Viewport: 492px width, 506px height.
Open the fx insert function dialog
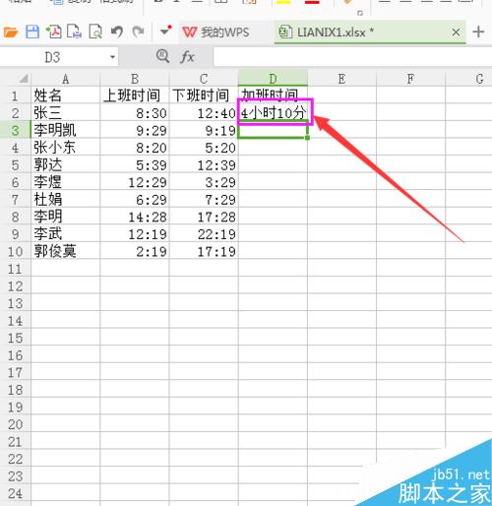point(187,57)
